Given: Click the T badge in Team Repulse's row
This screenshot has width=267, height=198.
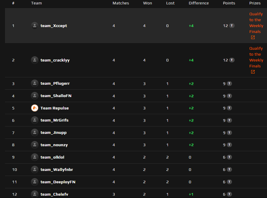Looking at the screenshot, I should (229, 108).
